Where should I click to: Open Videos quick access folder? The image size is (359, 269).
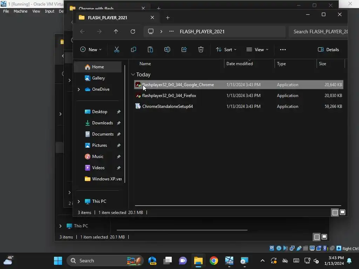[98, 168]
